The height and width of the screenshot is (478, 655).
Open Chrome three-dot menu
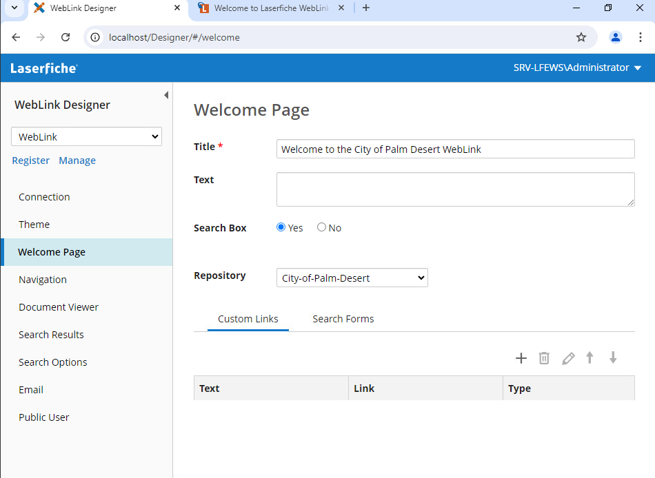(640, 37)
